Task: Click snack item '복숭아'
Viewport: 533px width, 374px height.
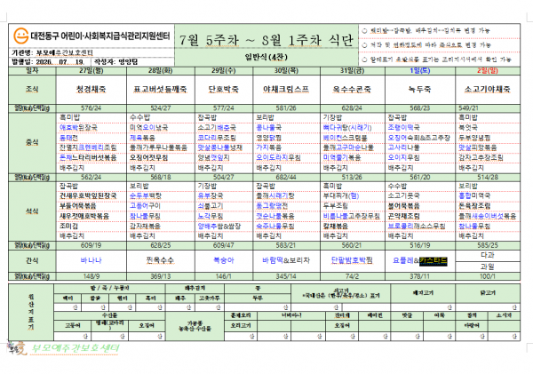Action: click(x=224, y=260)
